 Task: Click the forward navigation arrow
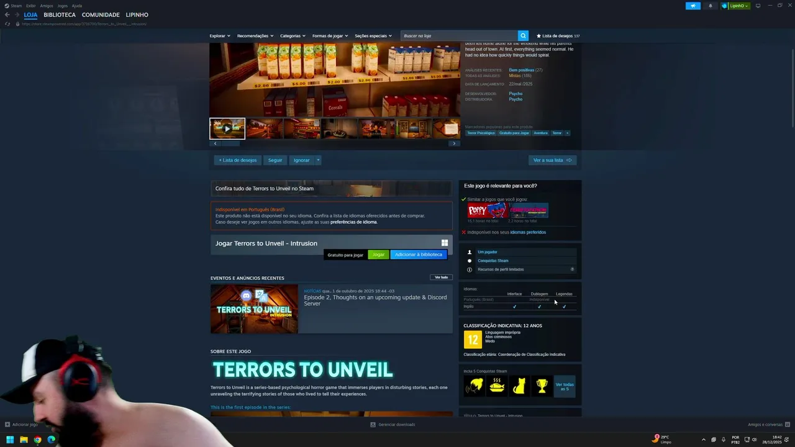[x=16, y=15]
